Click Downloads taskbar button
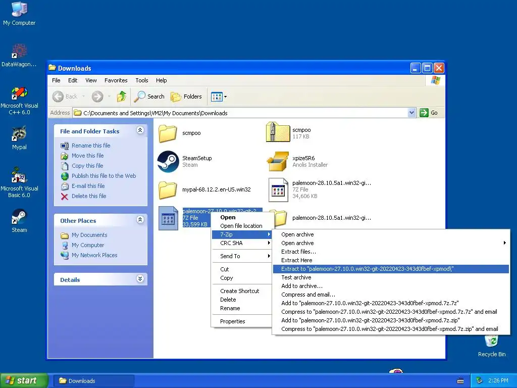 (93, 381)
